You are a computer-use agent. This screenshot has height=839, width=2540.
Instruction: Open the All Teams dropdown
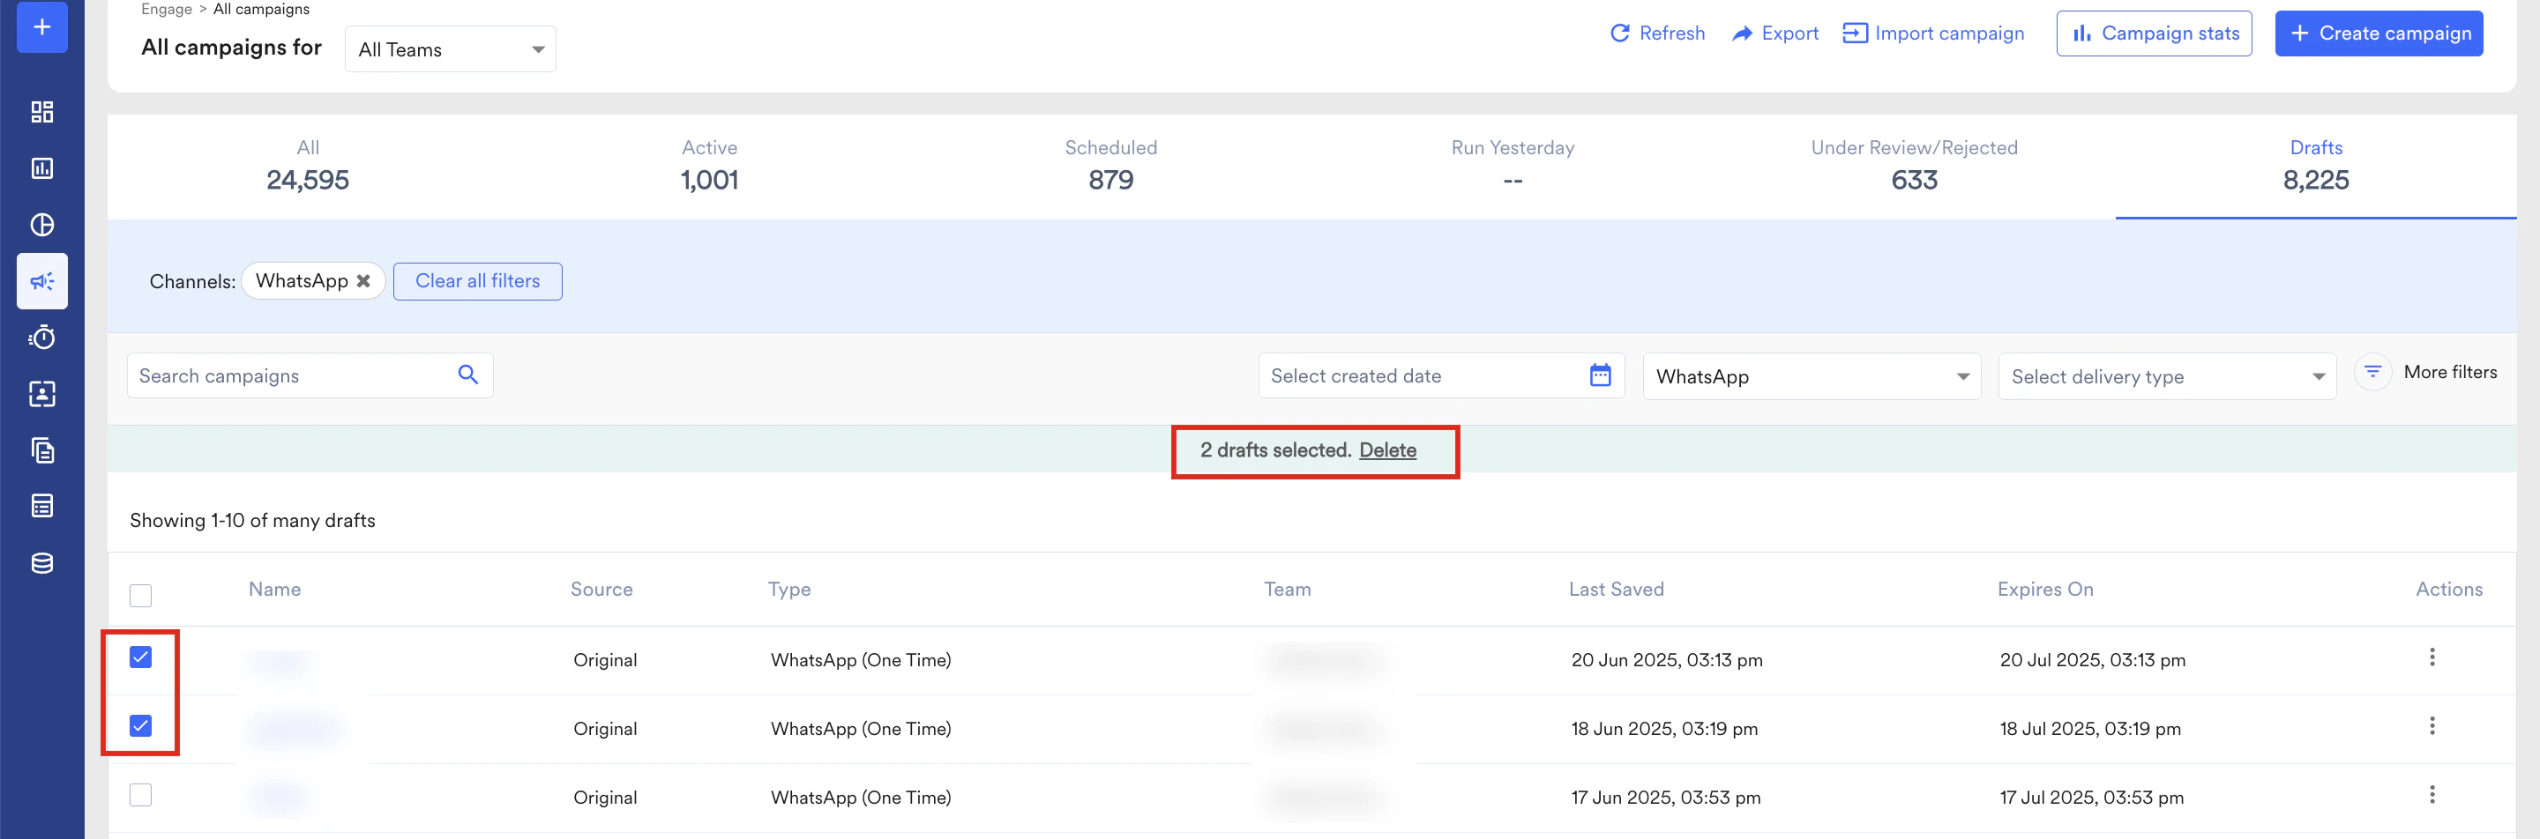point(450,48)
